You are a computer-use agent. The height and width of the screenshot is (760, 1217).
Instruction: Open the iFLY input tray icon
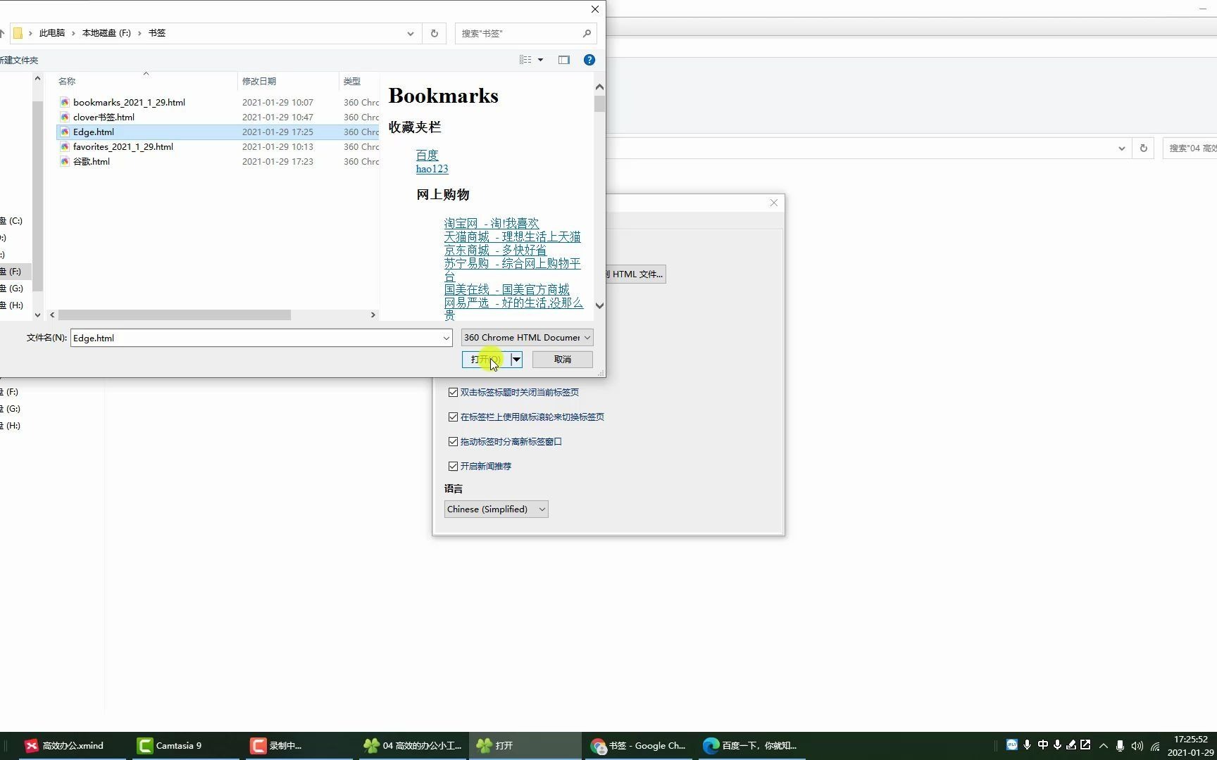(x=1011, y=745)
